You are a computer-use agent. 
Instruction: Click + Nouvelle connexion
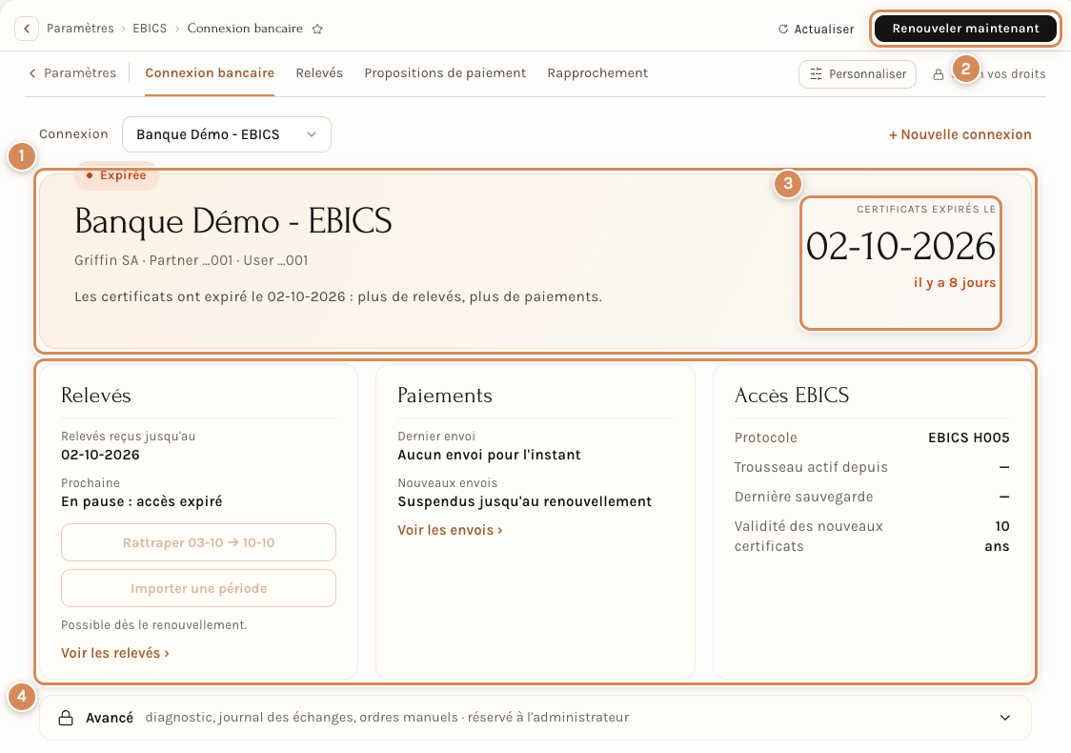click(x=960, y=134)
